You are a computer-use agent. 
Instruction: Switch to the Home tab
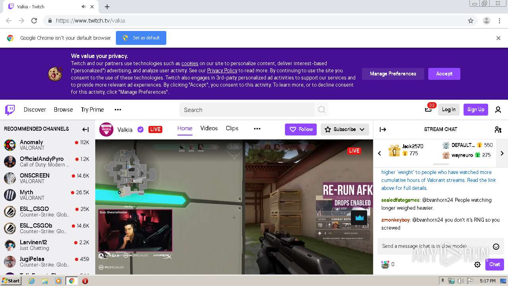185,128
